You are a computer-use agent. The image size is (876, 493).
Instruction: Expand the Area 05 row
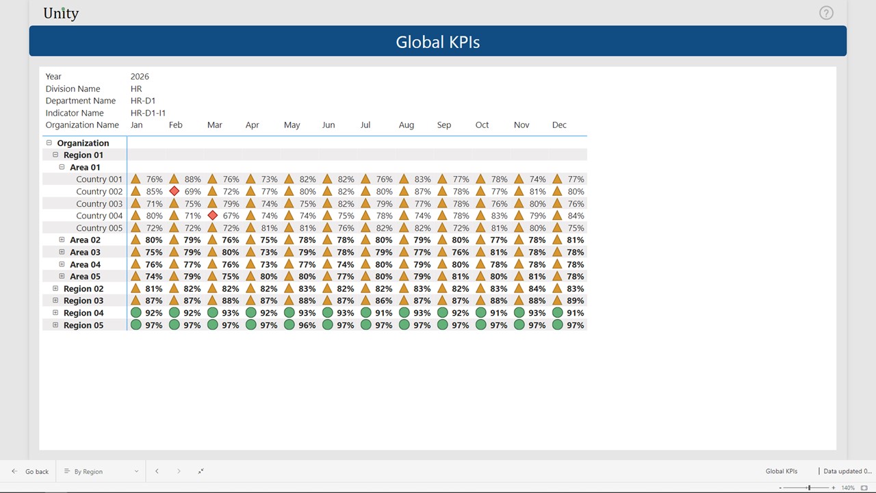(62, 276)
